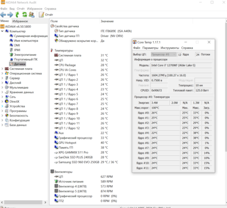Expand the DirectX tree node
227x208 pixels.
click(2, 101)
